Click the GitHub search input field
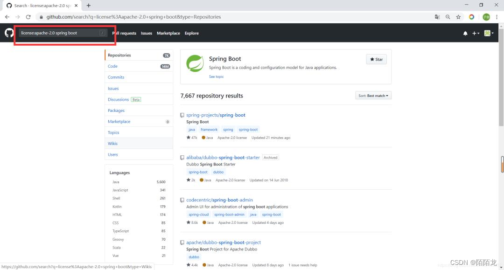This screenshot has width=504, height=270. click(63, 33)
